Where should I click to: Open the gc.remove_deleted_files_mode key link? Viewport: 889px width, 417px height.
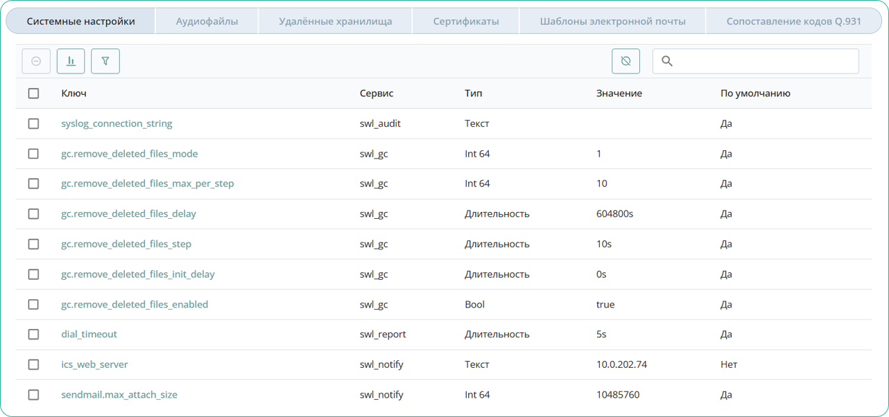(129, 154)
